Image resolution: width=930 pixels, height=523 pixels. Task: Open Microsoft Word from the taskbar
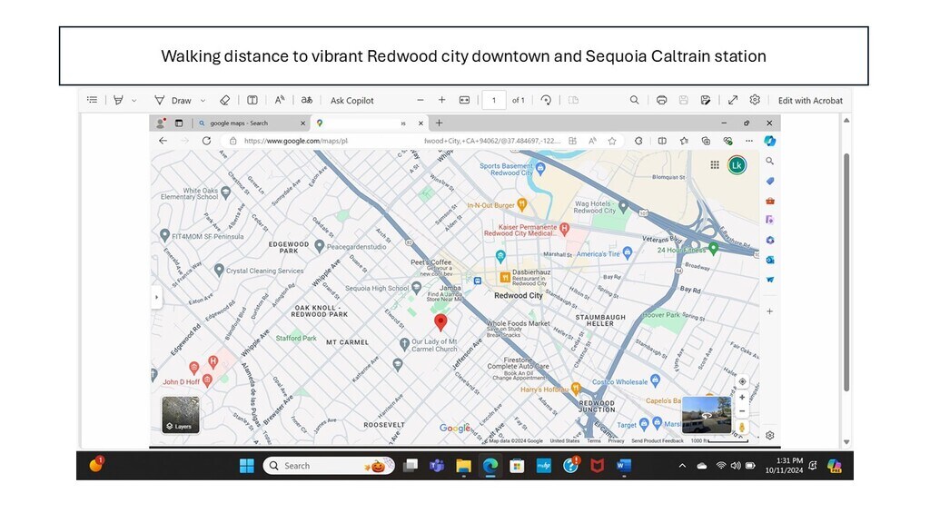pyautogui.click(x=624, y=466)
